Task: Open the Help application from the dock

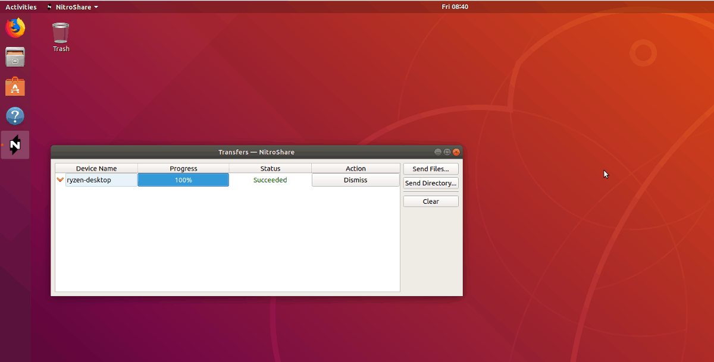Action: 14,116
